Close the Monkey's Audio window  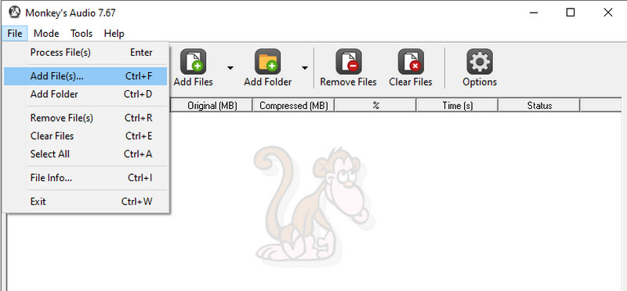pyautogui.click(x=608, y=13)
